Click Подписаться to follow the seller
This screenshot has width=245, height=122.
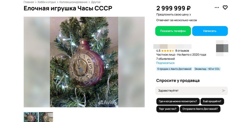(x=165, y=63)
